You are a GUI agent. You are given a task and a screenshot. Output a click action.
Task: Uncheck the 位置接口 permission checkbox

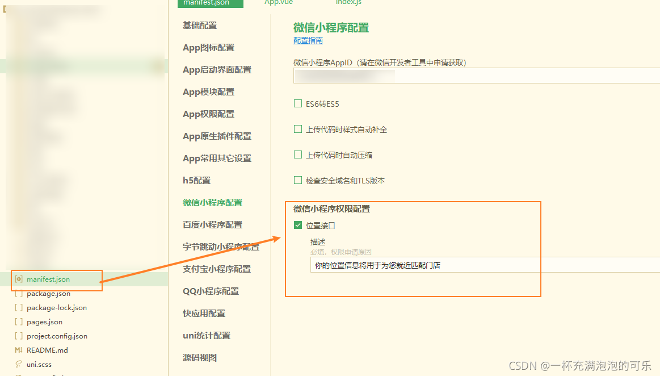click(298, 225)
